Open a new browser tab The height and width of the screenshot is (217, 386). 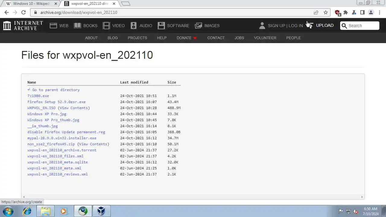click(125, 4)
